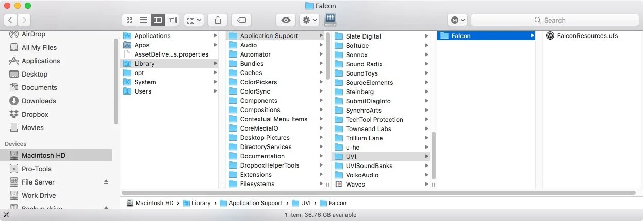Click the mixer app toolbar icon

coord(331,20)
